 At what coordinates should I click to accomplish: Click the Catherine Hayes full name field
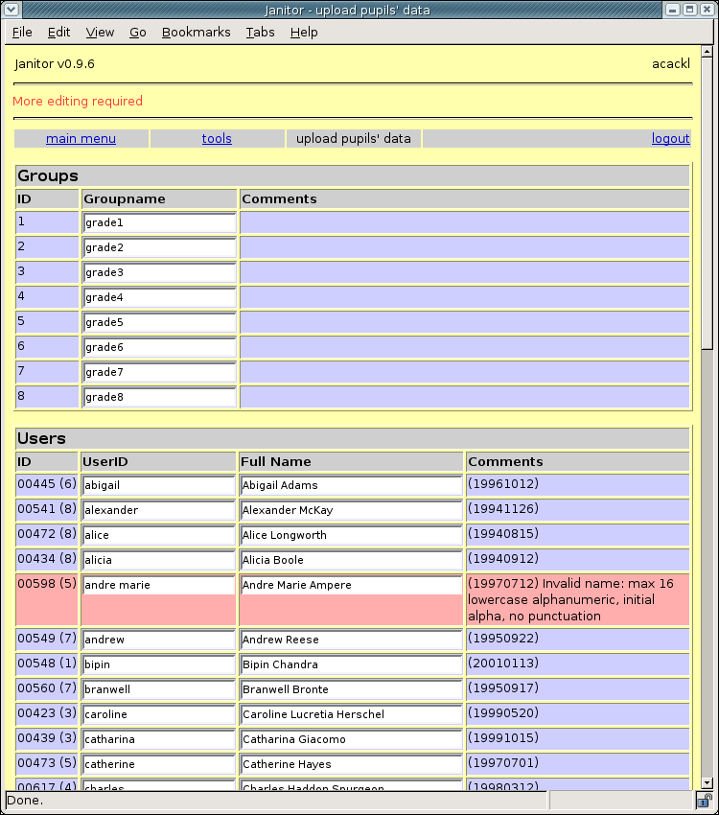351,764
